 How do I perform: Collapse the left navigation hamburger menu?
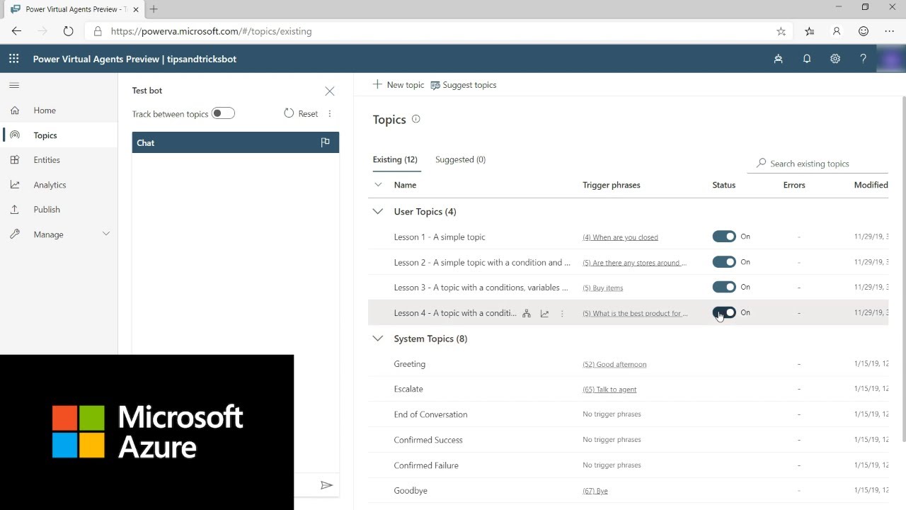pyautogui.click(x=14, y=86)
